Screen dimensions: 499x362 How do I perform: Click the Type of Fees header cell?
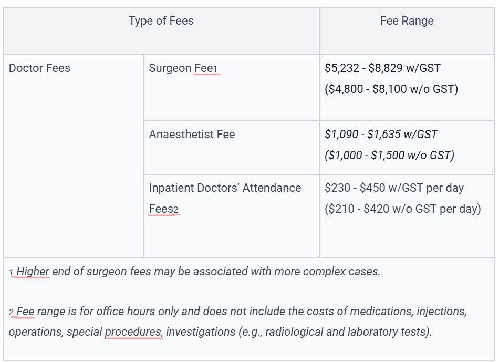tap(161, 31)
